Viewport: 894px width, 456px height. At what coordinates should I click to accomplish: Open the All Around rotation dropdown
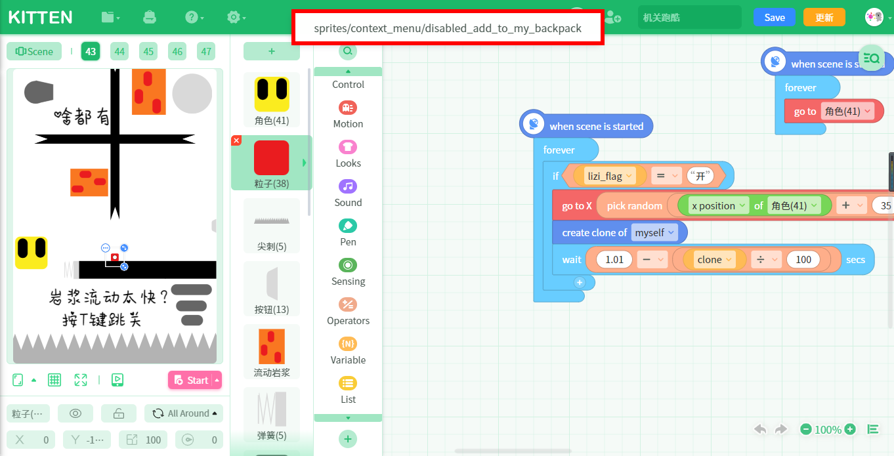[184, 413]
